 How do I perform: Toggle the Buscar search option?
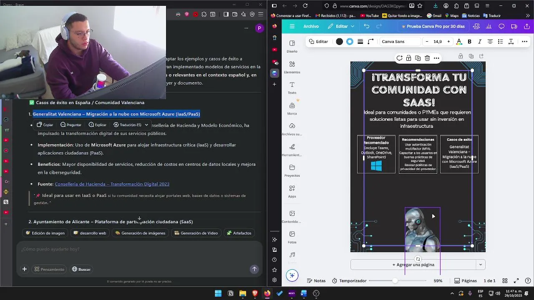coord(81,269)
